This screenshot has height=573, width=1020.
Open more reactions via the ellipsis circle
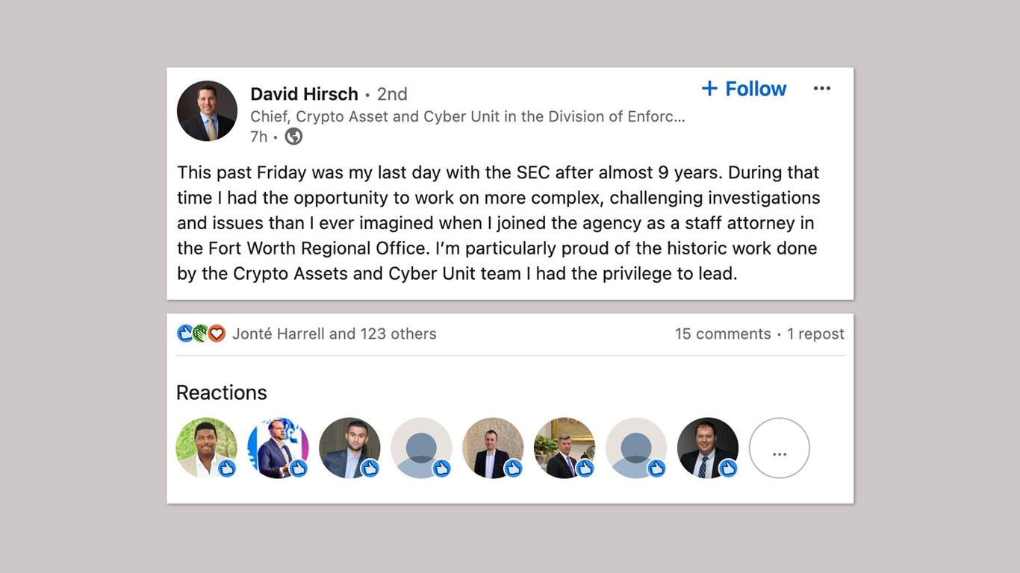coord(780,448)
